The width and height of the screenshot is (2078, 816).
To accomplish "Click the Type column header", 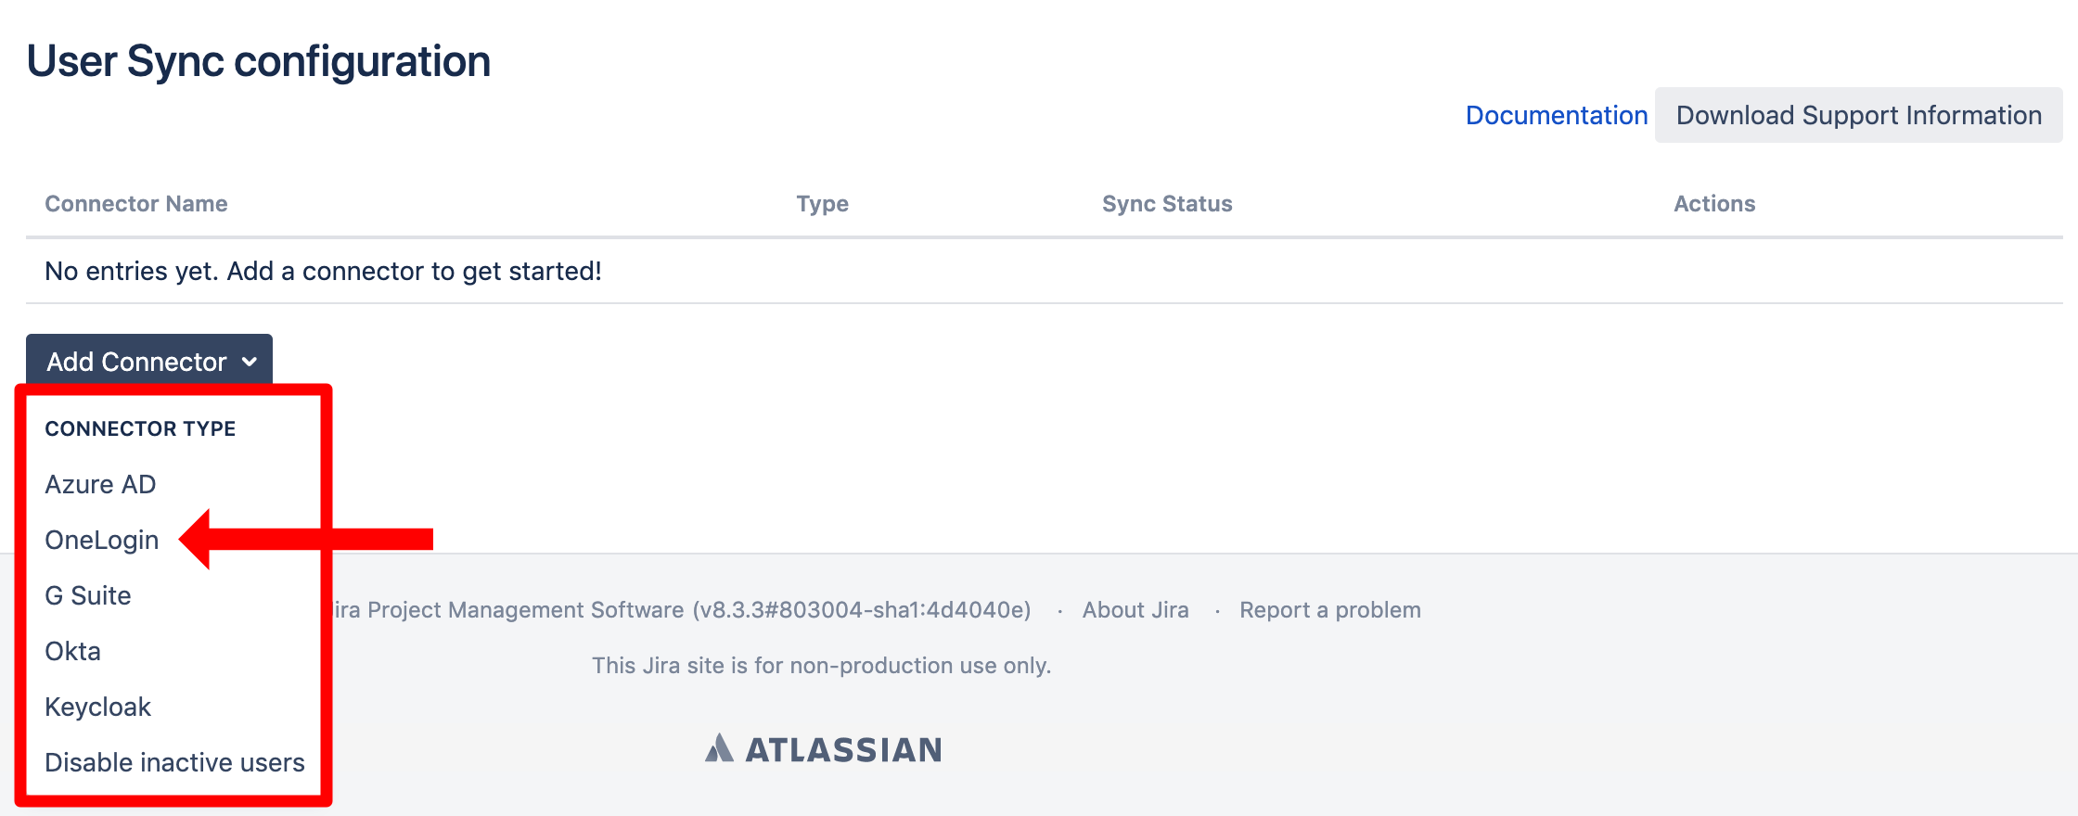I will pyautogui.click(x=822, y=204).
